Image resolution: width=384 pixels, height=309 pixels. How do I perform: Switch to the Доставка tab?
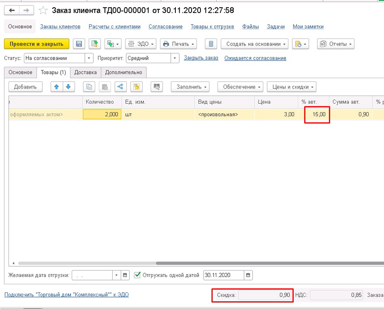tap(86, 73)
